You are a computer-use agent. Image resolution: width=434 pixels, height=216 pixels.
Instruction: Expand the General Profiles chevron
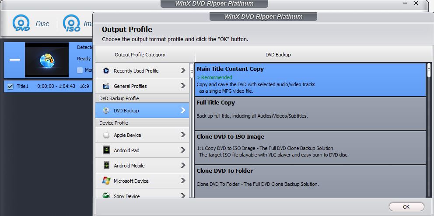point(183,86)
